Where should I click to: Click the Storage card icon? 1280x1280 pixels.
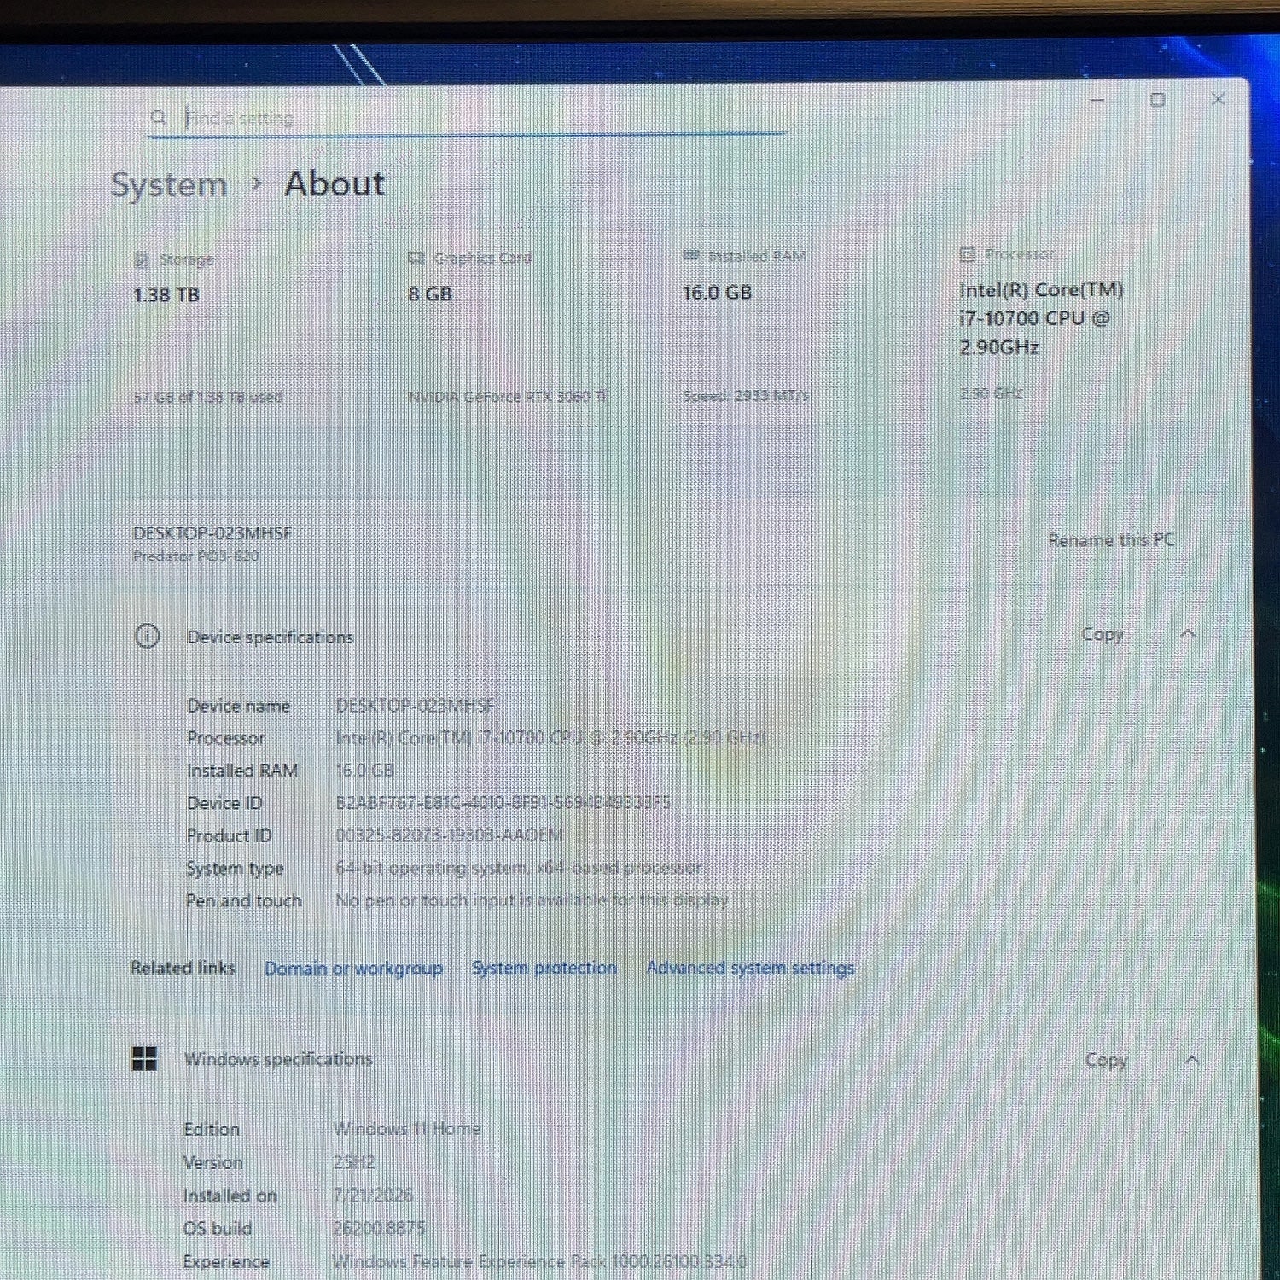click(x=141, y=259)
